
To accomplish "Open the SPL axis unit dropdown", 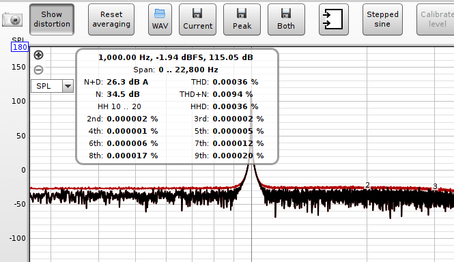I will click(52, 86).
